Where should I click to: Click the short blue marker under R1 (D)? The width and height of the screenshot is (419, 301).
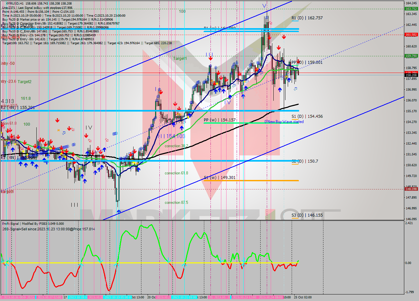(295, 21)
